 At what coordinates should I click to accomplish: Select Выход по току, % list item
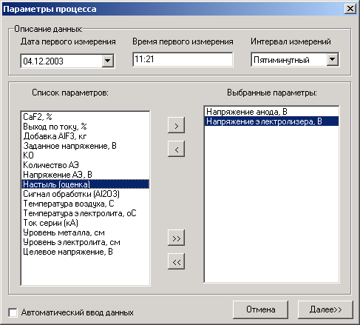[85, 127]
